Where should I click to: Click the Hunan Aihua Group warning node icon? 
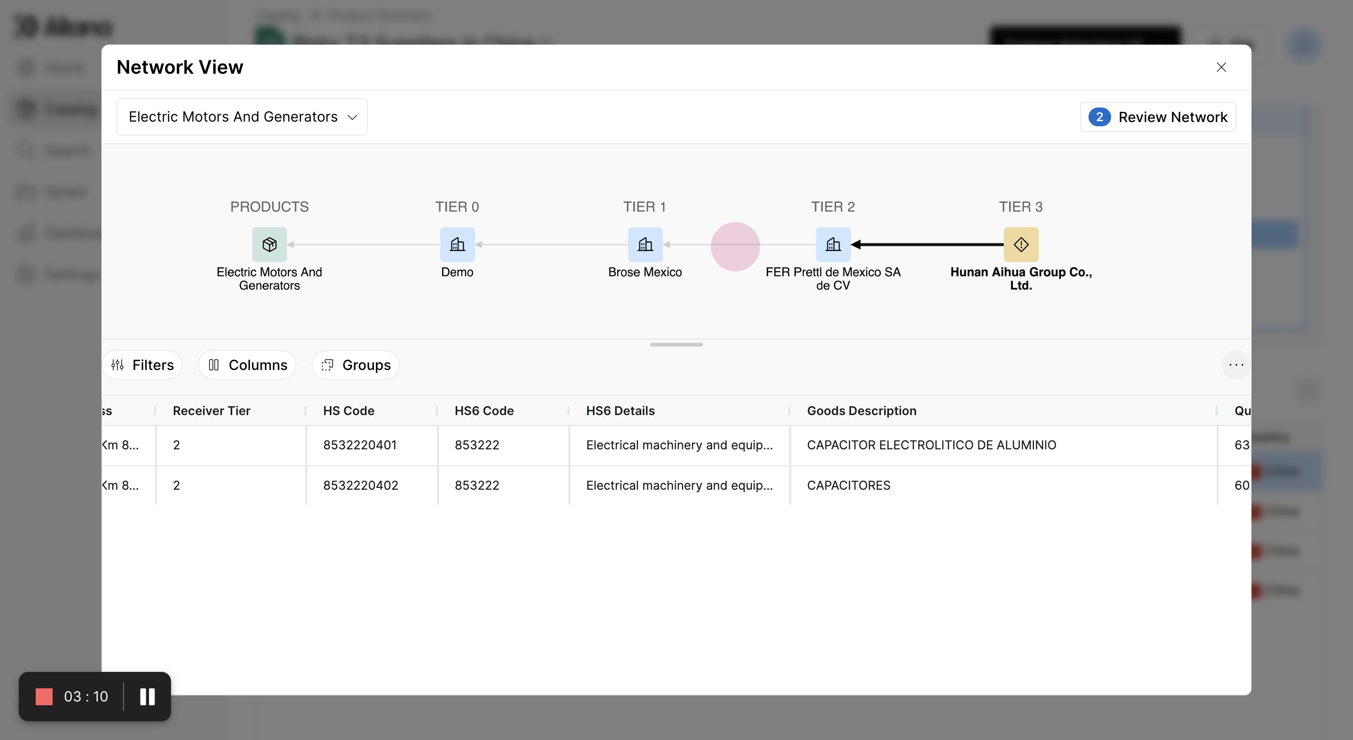[1020, 245]
